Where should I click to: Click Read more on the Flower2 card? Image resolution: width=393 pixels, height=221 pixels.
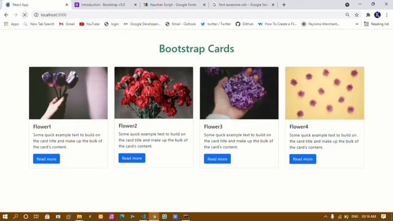(132, 158)
